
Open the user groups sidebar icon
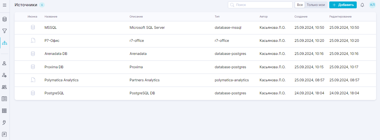4,87
